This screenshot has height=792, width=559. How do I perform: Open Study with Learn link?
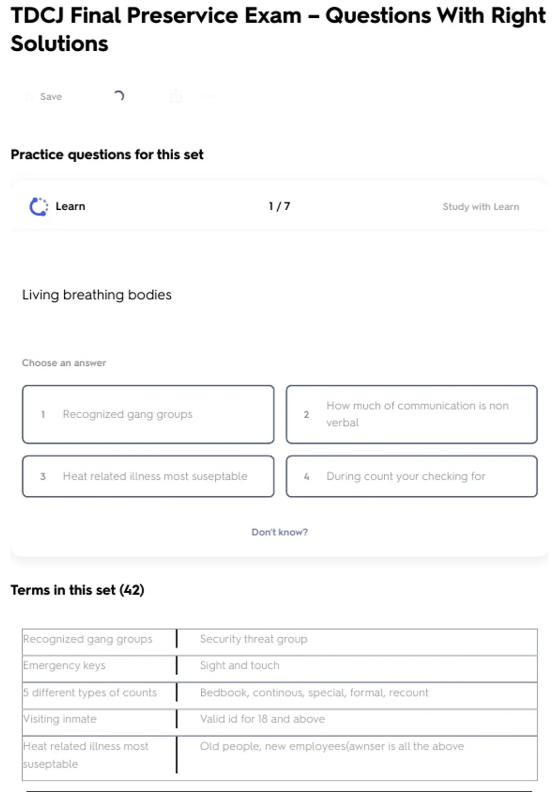480,206
